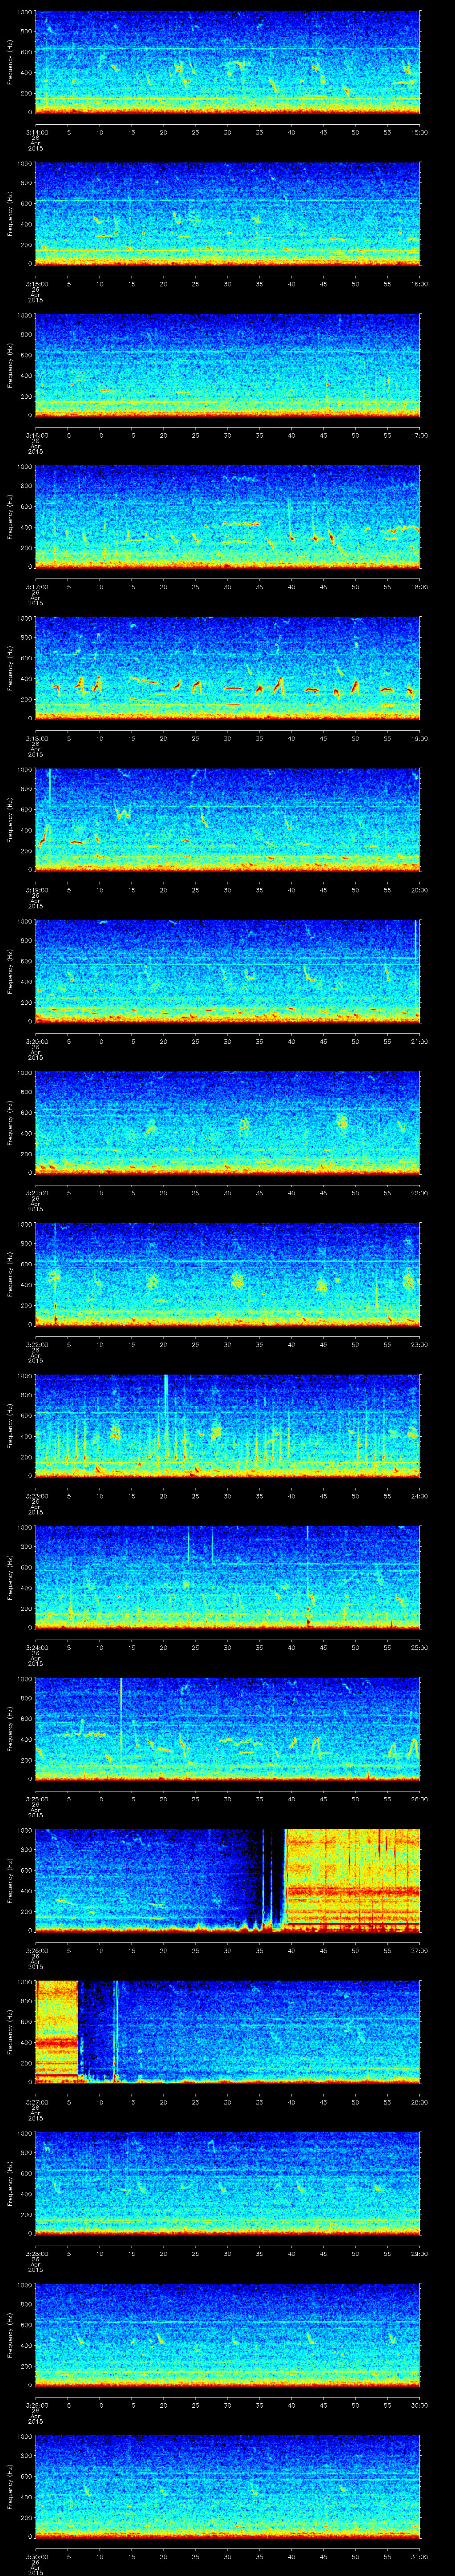The image size is (455, 2576).
Task: Open the spectrogram panel starting at 3:23:00
Action: coord(227,1426)
